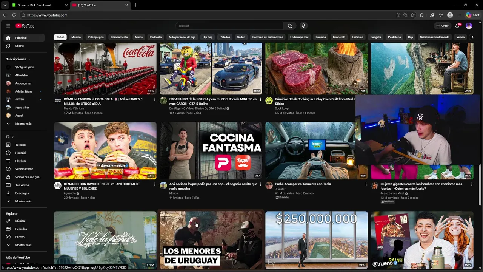
Task: Open the browser favorites list icon
Action: (441, 15)
